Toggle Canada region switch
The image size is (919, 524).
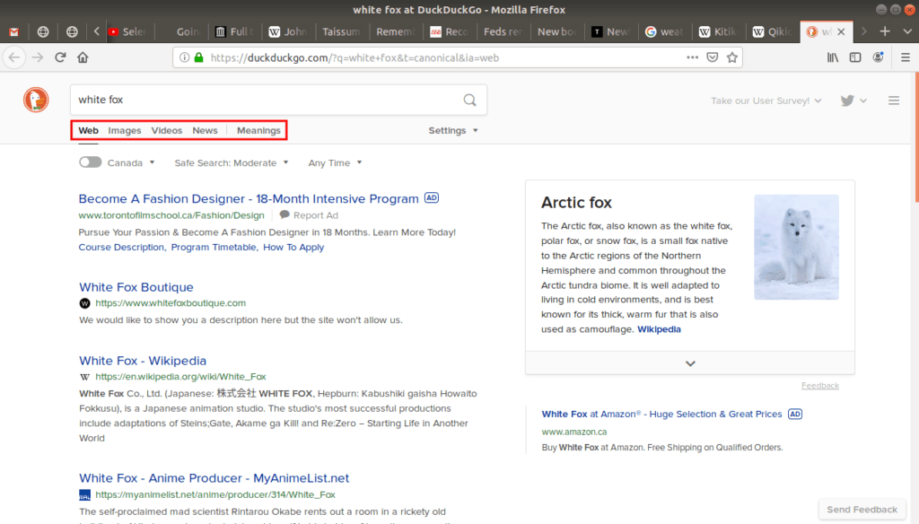point(91,162)
